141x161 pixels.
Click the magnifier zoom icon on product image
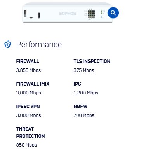(113, 13)
